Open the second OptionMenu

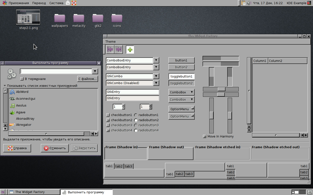click(x=182, y=116)
